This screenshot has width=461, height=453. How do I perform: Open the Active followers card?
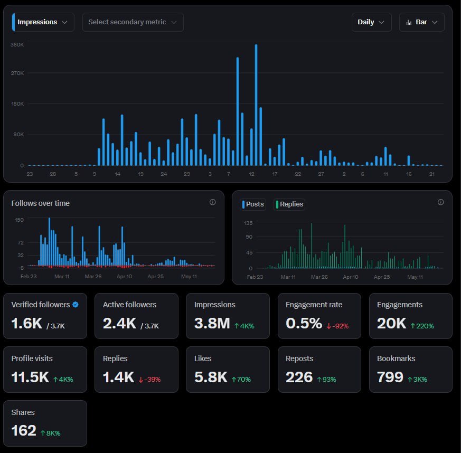tap(136, 316)
